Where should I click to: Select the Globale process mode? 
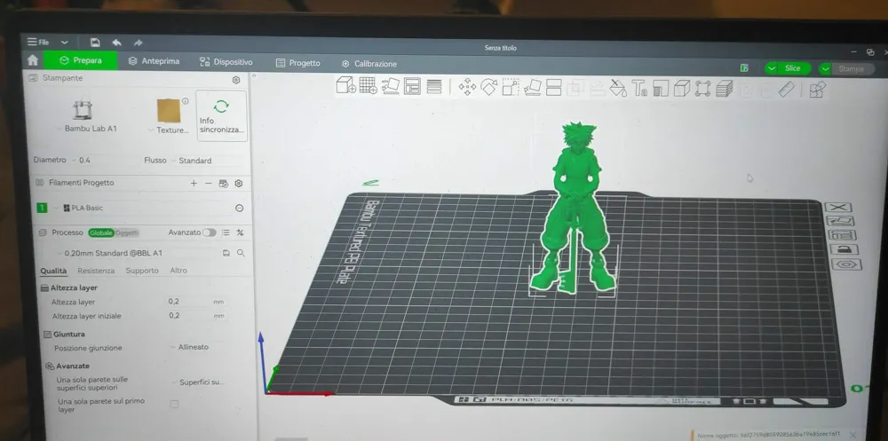click(x=101, y=232)
